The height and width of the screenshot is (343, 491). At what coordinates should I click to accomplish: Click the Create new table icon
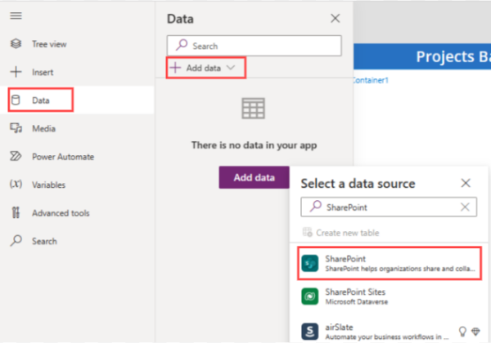pos(307,233)
